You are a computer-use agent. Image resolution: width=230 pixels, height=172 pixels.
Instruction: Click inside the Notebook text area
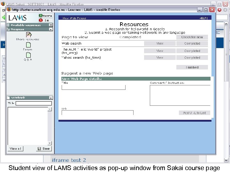[28, 126]
